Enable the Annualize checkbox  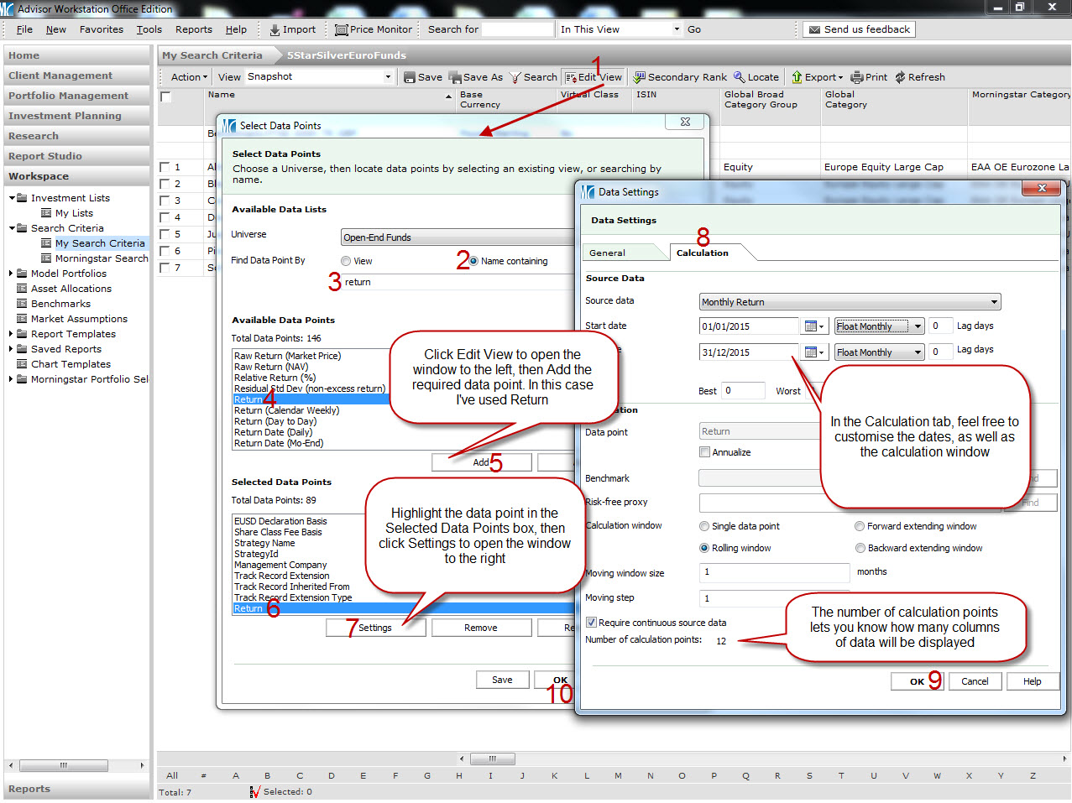pos(705,452)
